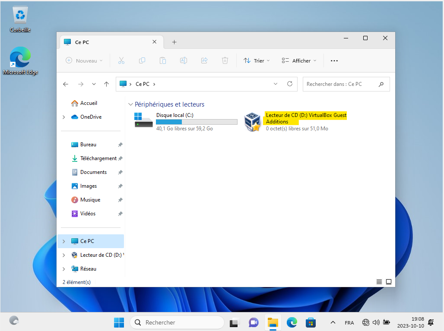Viewport: 444px width, 331px height.
Task: Click the See more three-dots button
Action: (334, 61)
